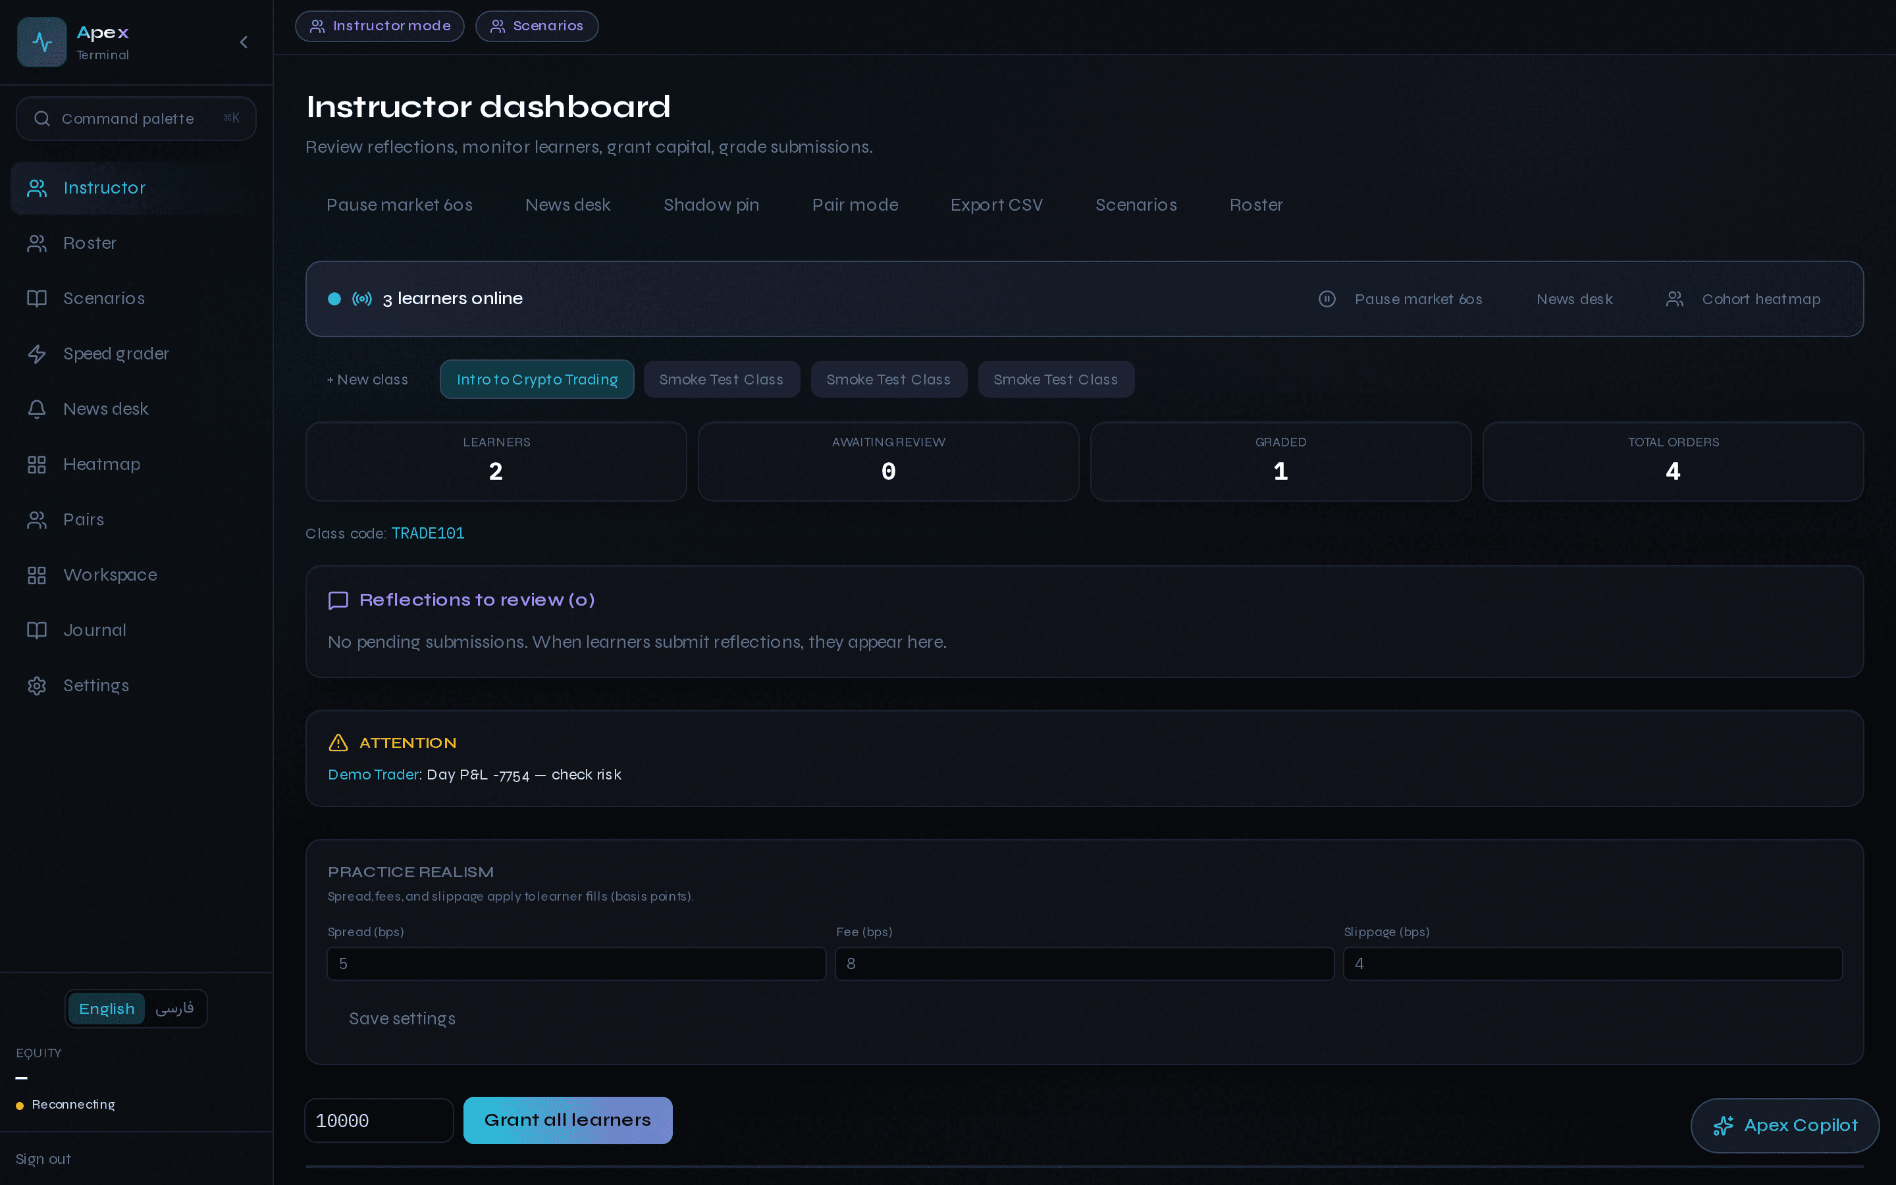This screenshot has width=1896, height=1185.
Task: Click Grant all learners button
Action: (568, 1120)
